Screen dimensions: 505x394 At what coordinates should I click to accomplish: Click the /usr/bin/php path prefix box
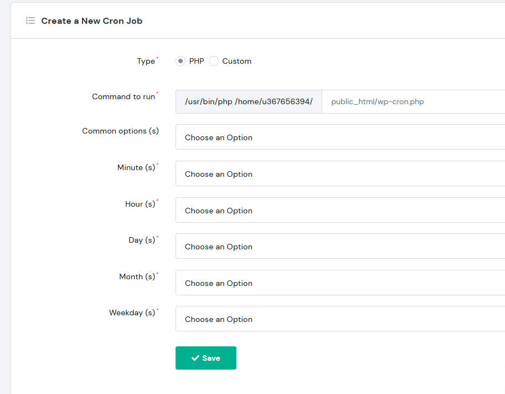pyautogui.click(x=249, y=101)
